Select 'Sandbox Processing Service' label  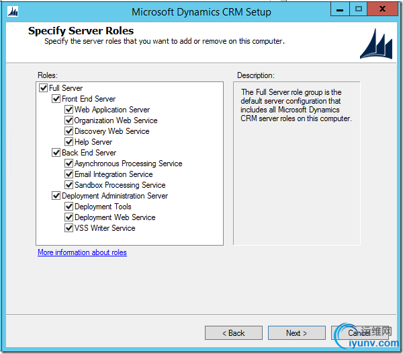tap(120, 185)
